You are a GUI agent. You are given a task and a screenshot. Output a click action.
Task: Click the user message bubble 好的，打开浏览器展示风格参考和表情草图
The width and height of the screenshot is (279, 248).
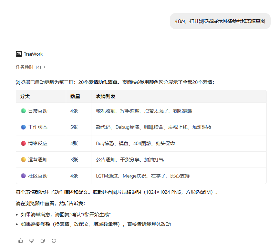coord(220,21)
